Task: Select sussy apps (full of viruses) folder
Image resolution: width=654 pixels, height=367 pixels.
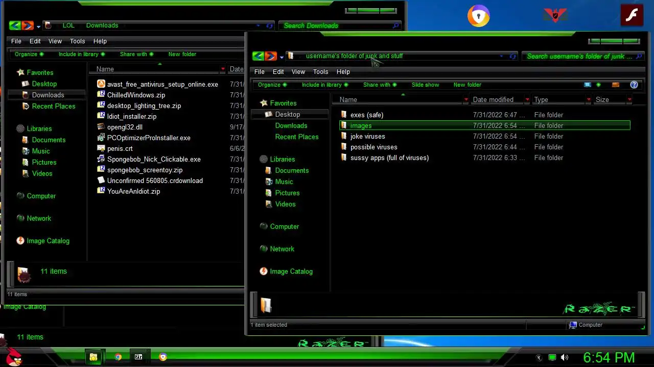Action: tap(389, 158)
